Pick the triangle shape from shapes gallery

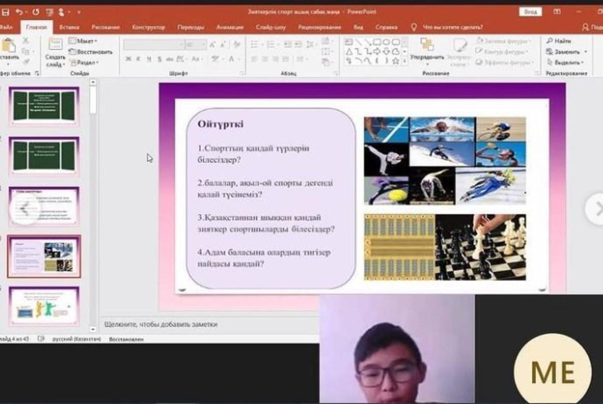349,52
